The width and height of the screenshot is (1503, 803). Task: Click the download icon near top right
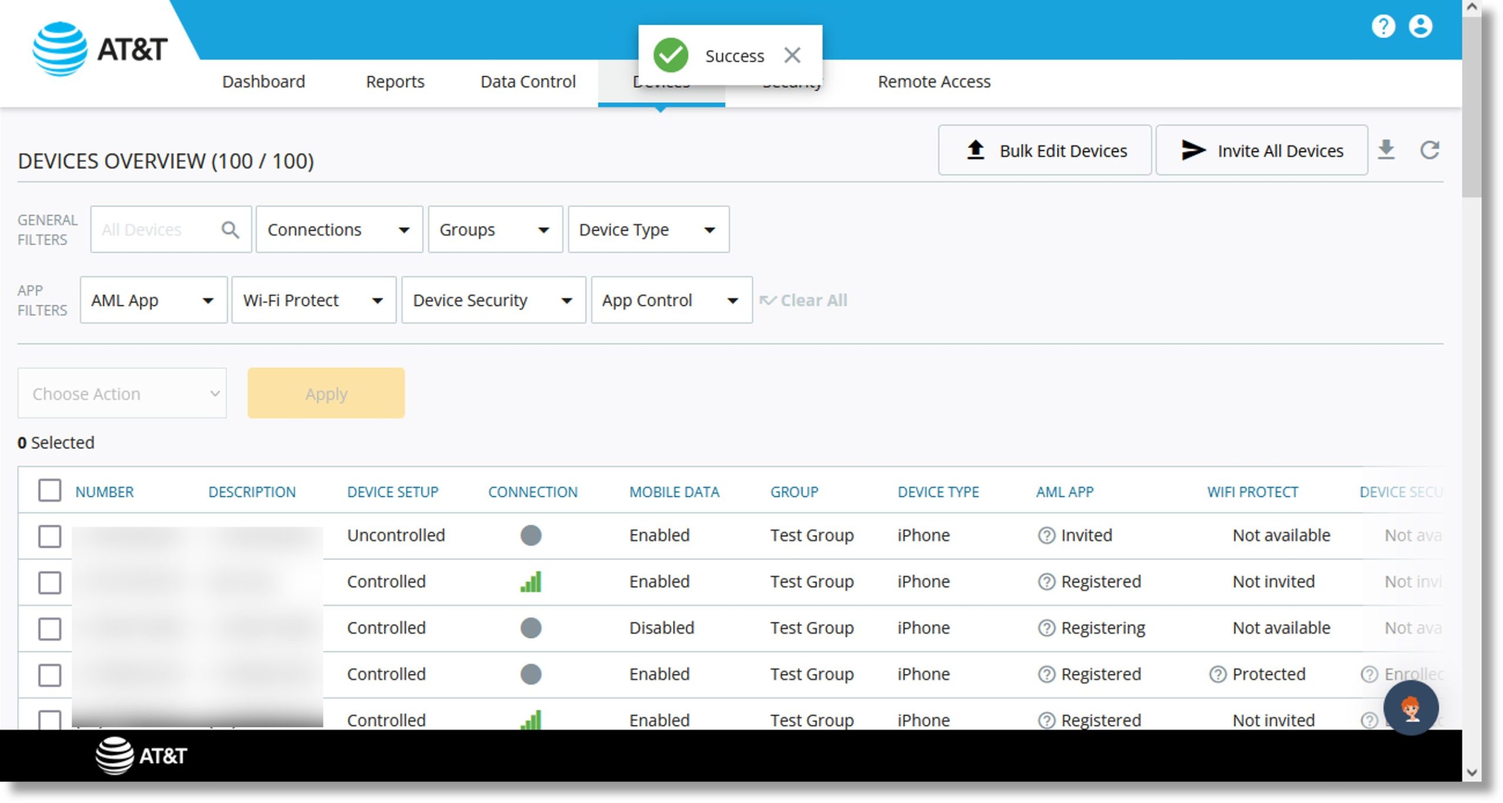(x=1389, y=150)
